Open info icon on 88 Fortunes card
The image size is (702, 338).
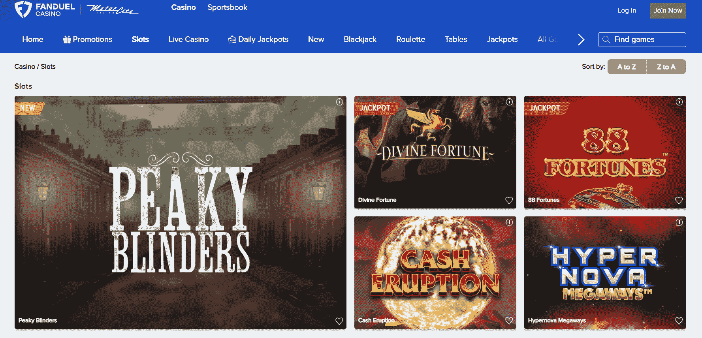(679, 102)
